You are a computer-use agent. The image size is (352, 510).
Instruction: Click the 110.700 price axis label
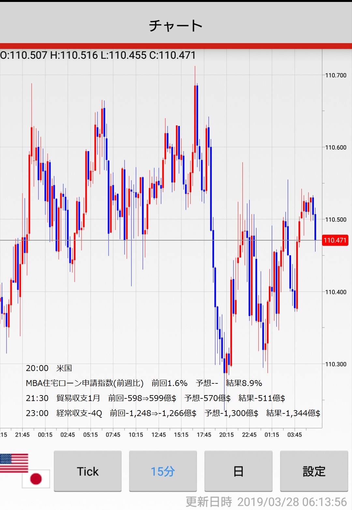pyautogui.click(x=336, y=75)
